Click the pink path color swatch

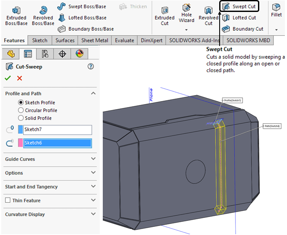point(20,143)
